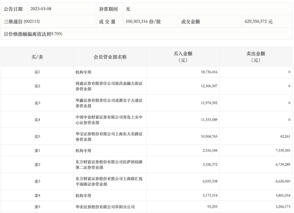This screenshot has width=294, height=213.
Task: Select buy amount 10,968,765
Action: (x=209, y=136)
